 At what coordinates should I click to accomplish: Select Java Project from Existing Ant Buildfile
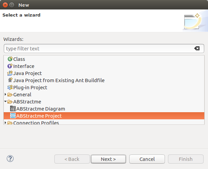(x=59, y=80)
